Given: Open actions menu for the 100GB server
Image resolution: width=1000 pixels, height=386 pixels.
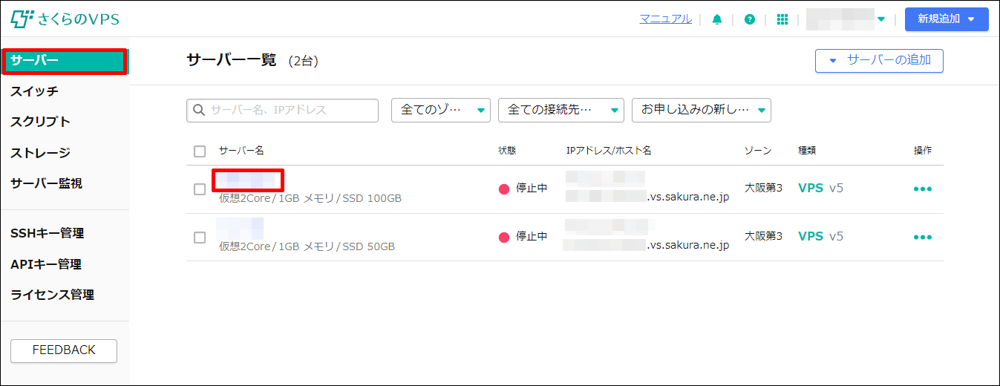Looking at the screenshot, I should click(922, 189).
